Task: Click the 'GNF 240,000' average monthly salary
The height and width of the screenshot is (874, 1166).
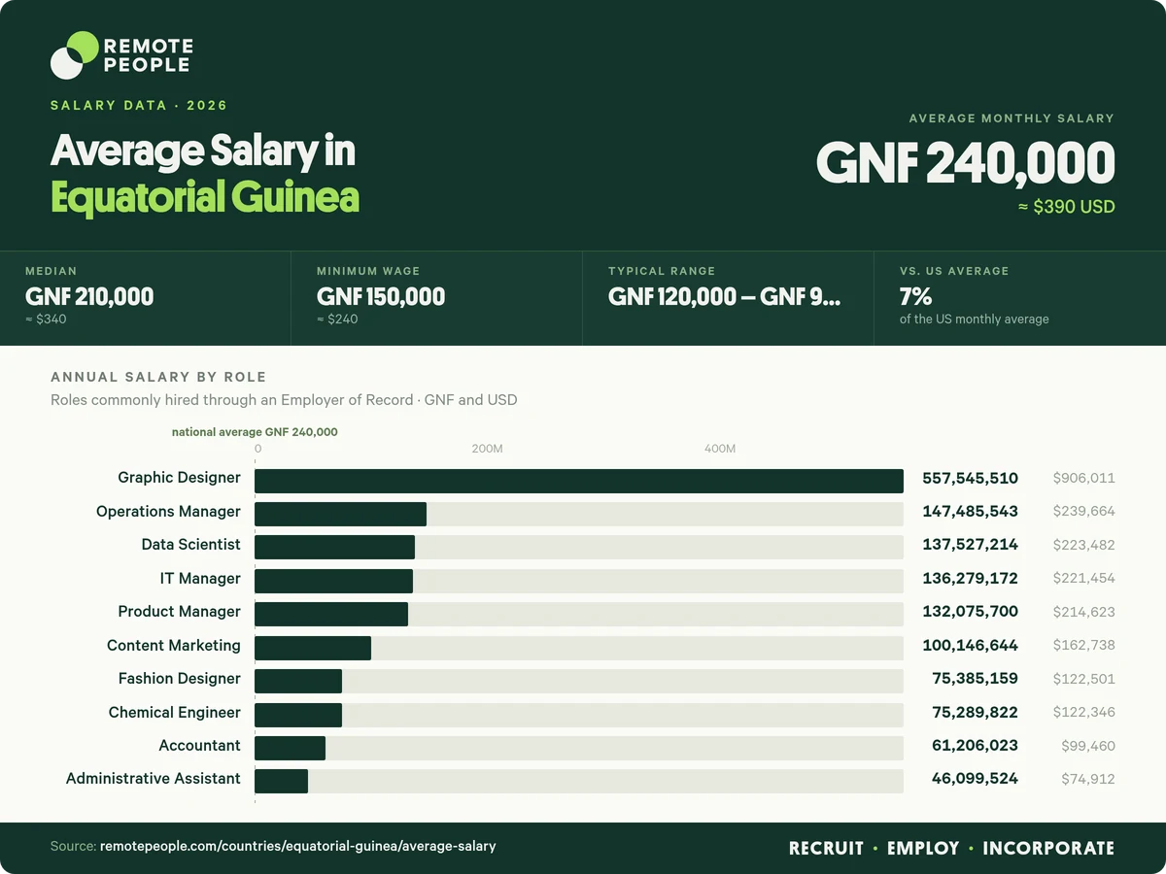Action: click(x=965, y=163)
